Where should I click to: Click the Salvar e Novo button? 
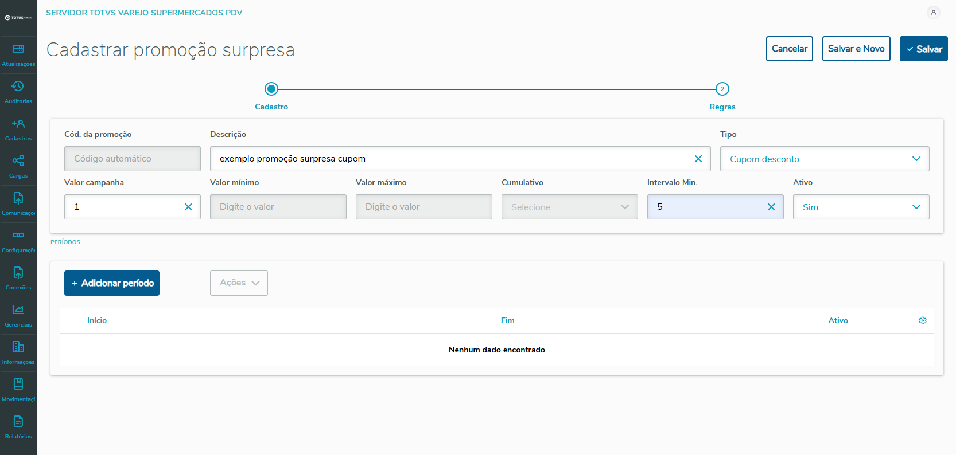856,49
